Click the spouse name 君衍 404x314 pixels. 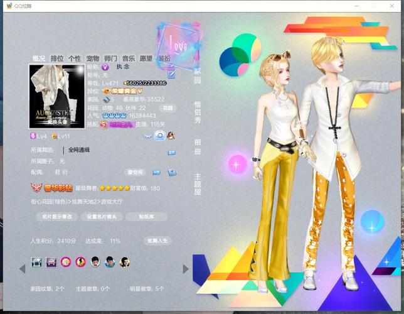(61, 172)
